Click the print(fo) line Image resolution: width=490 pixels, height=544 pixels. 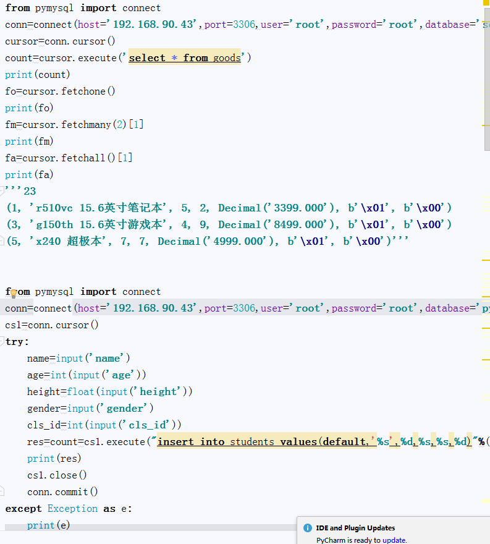tap(29, 108)
